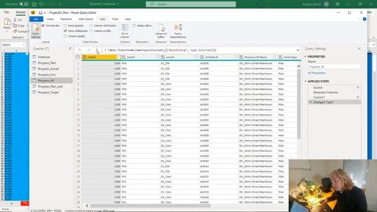Click Excel Cut icon

15,19
